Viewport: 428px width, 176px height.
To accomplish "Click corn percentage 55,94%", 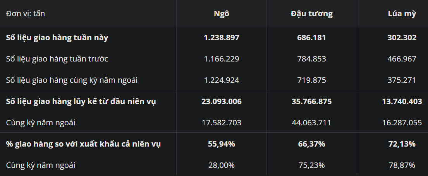I will [222, 144].
